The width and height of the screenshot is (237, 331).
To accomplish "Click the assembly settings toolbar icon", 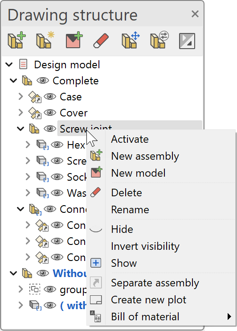I will 159,40.
